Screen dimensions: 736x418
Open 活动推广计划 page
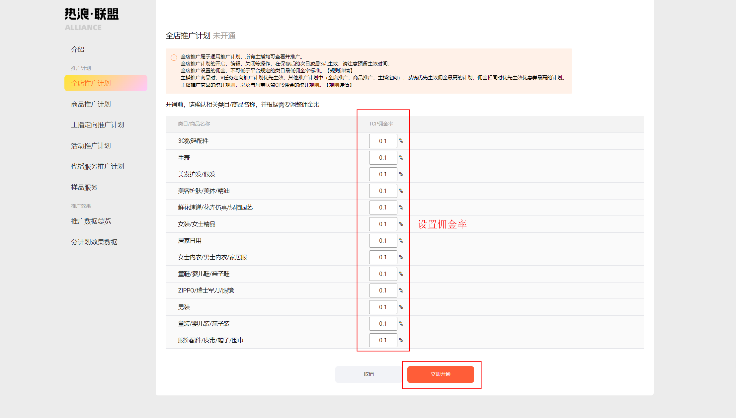(x=91, y=146)
